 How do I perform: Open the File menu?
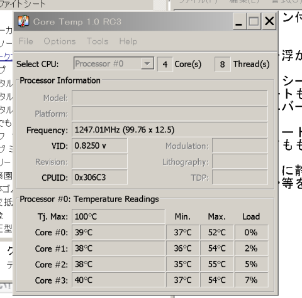[x=26, y=41]
